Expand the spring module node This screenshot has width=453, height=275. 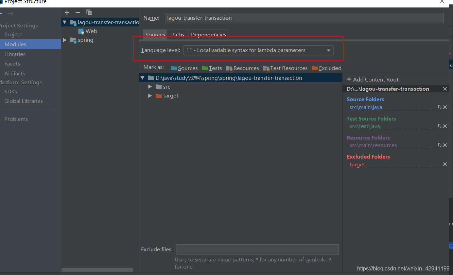point(65,40)
